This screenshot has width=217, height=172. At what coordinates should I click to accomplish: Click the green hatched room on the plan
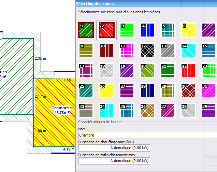17,76
